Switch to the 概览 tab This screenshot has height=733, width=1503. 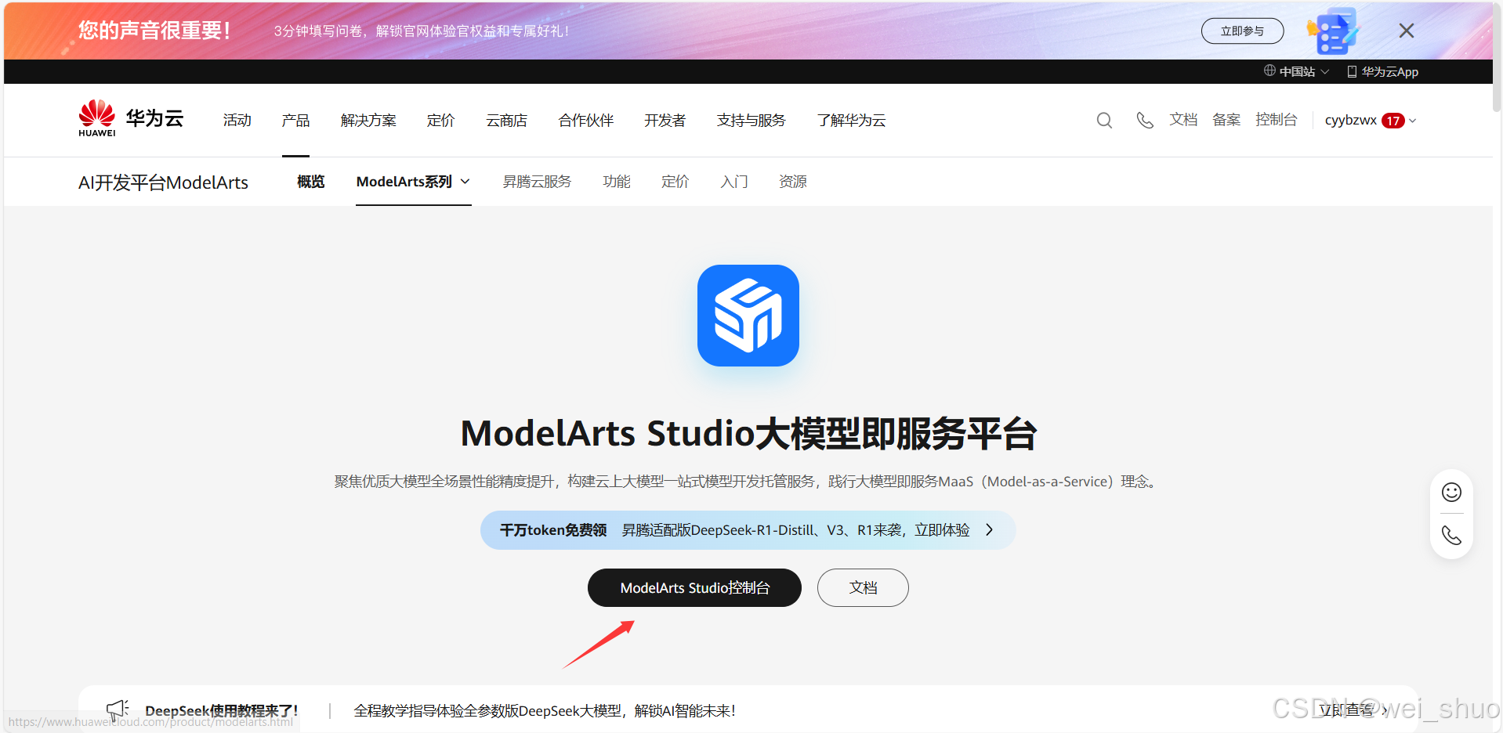pyautogui.click(x=310, y=182)
